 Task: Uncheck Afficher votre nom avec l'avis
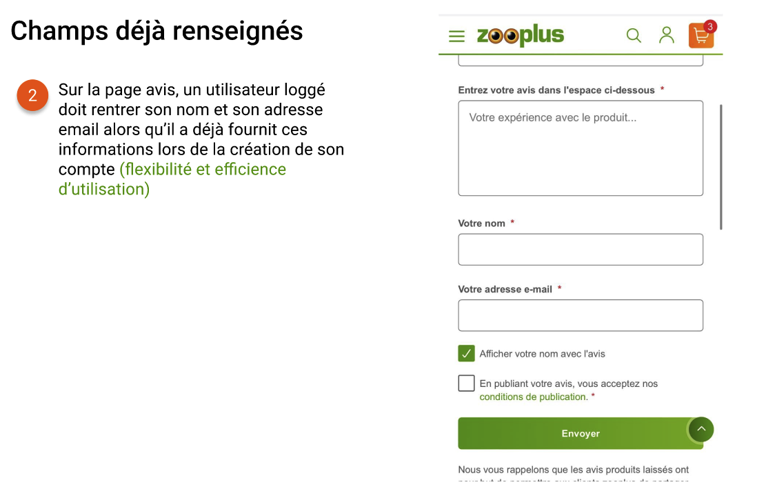point(466,354)
